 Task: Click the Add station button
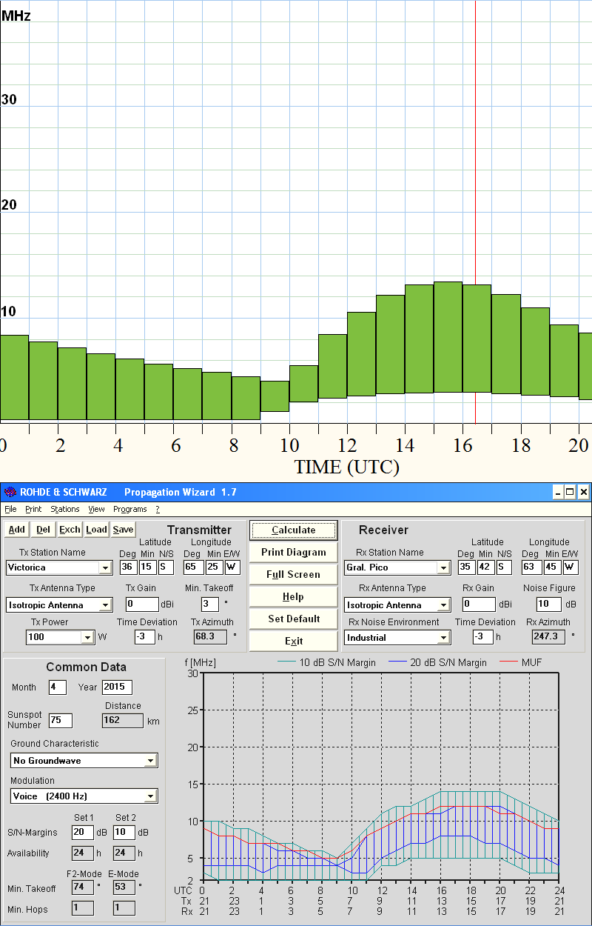click(17, 529)
